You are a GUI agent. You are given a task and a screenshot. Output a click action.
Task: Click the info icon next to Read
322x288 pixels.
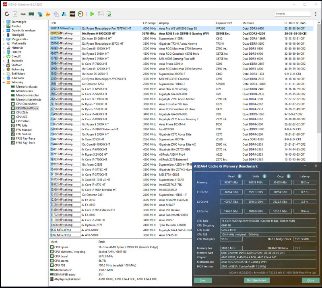pyautogui.click(x=239, y=176)
